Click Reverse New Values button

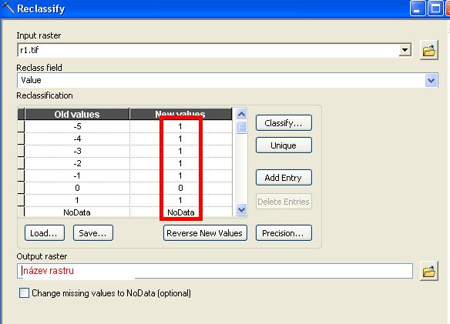[205, 233]
